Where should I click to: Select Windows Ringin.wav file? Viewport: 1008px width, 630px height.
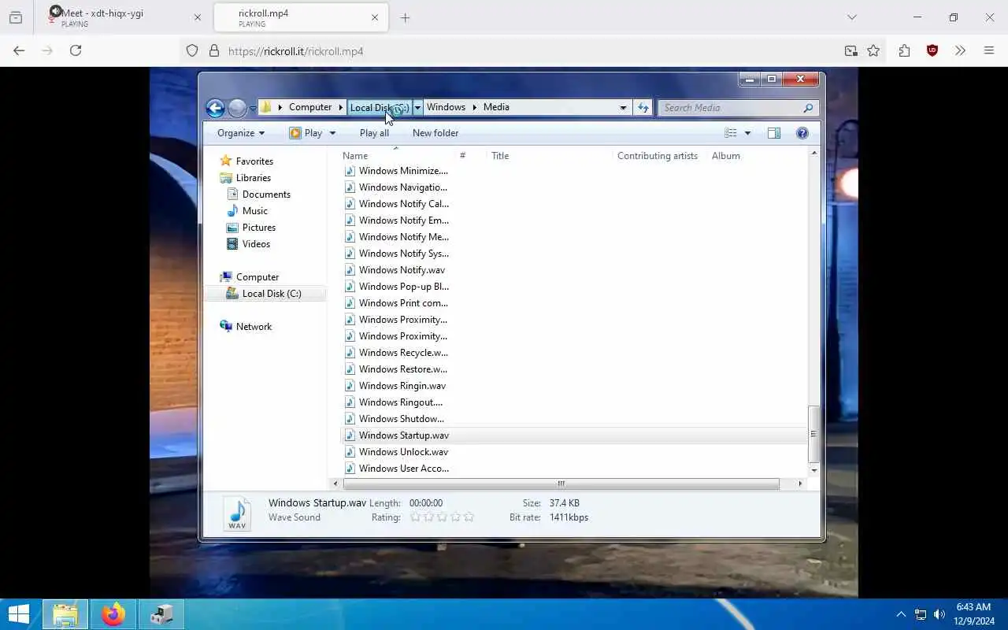(x=402, y=385)
